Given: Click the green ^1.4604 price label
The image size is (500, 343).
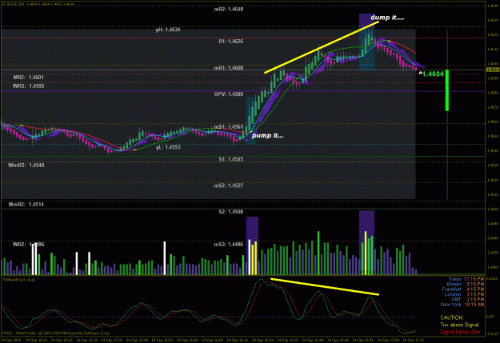Looking at the screenshot, I should (431, 74).
